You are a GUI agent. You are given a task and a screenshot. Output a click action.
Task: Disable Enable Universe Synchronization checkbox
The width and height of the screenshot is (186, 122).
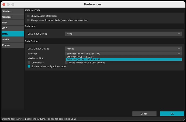pos(29,66)
